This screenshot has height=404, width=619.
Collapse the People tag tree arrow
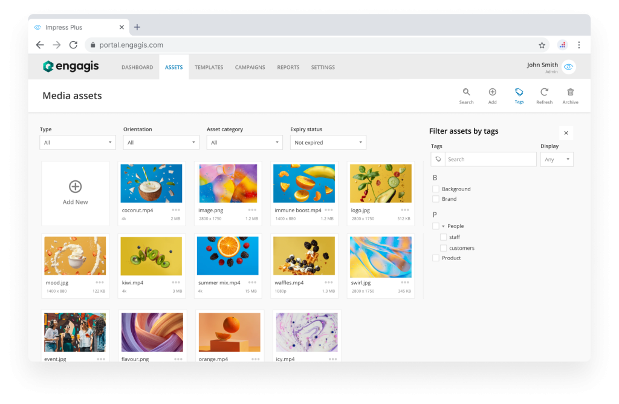pyautogui.click(x=443, y=226)
